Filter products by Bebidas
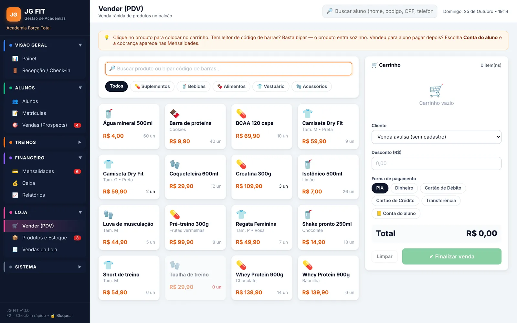 [x=194, y=86]
